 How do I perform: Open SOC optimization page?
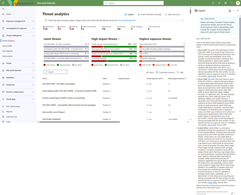(x=13, y=106)
